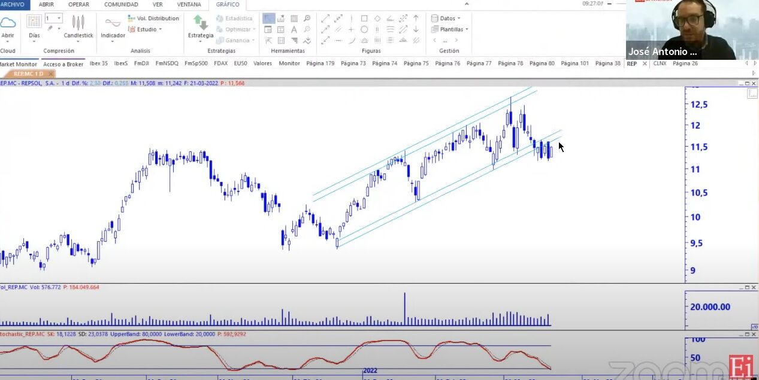
Task: Select the circle figure tool
Action: (364, 29)
